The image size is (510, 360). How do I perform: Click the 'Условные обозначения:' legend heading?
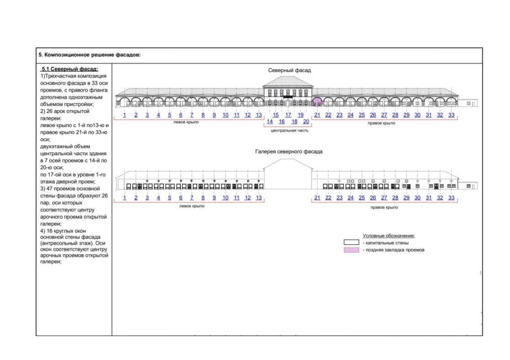point(389,236)
